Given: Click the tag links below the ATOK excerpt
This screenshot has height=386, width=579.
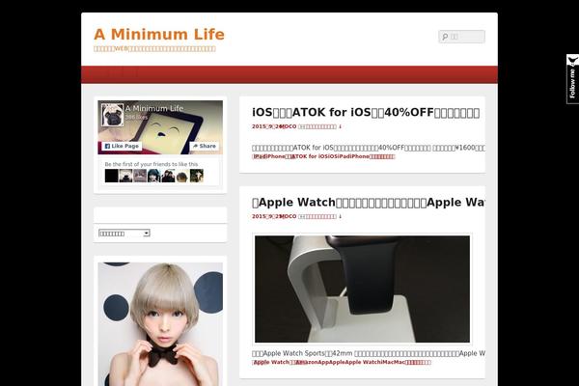Looking at the screenshot, I should tap(323, 156).
